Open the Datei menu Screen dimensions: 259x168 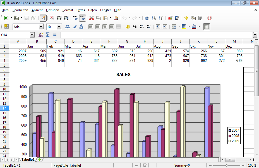pos(6,10)
